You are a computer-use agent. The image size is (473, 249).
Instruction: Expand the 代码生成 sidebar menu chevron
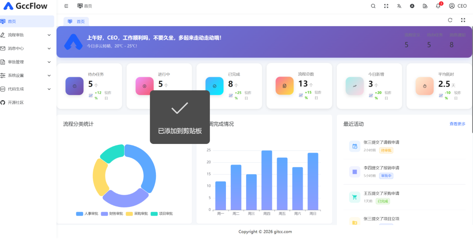49,89
